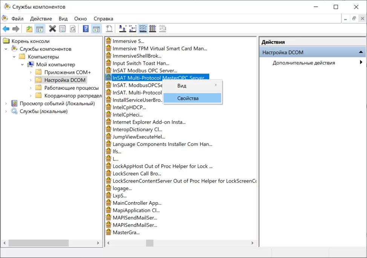This screenshot has height=258, width=367.
Task: Select the List view toolbar toggle
Action: [143, 29]
